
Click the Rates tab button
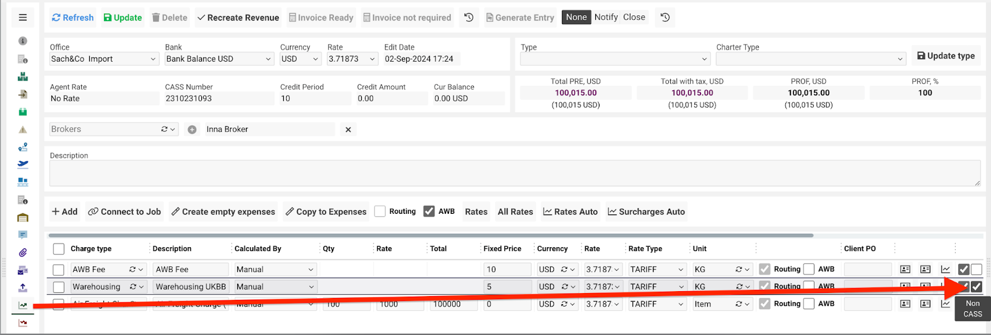(476, 211)
